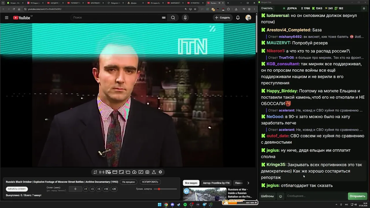This screenshot has height=208, width=370.
Task: Click the broadcast waves icon in extension toolbar
Action: (102, 172)
